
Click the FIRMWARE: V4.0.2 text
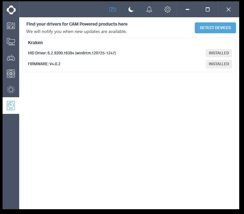click(x=44, y=64)
